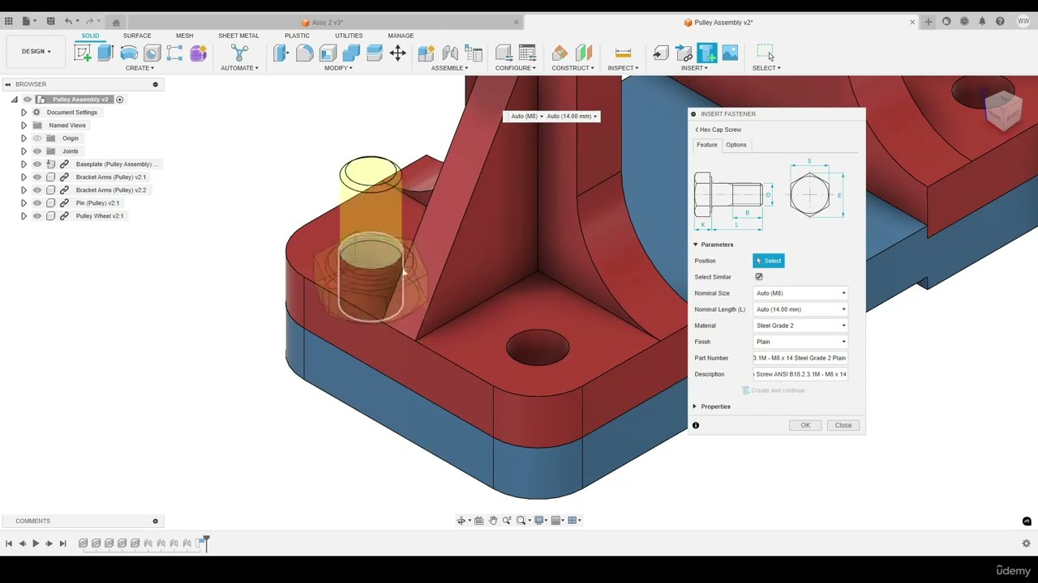Select the Fillet tool

pos(304,53)
